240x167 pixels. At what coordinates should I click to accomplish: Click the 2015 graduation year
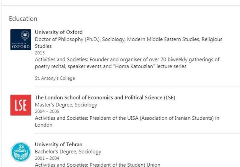[x=40, y=53]
